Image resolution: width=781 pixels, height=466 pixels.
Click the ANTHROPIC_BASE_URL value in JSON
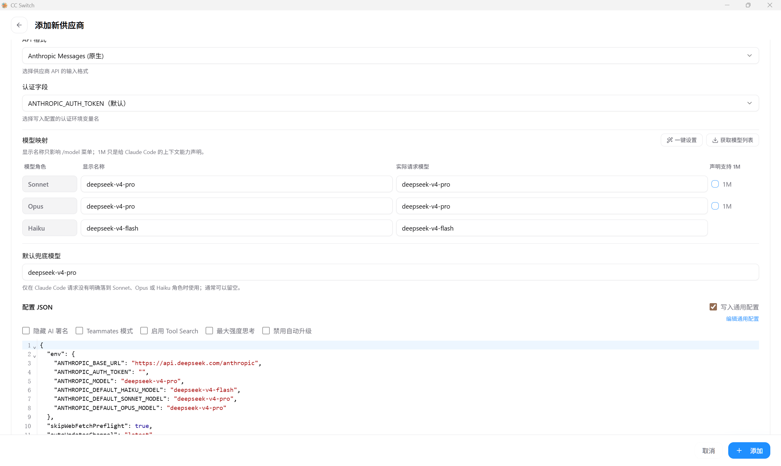(x=195, y=363)
